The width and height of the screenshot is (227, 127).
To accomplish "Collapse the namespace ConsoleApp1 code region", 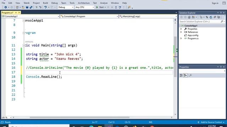I will pyautogui.click(x=24, y=20).
